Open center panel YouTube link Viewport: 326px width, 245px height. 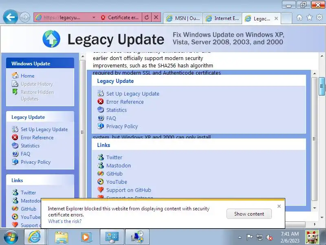coord(117,182)
